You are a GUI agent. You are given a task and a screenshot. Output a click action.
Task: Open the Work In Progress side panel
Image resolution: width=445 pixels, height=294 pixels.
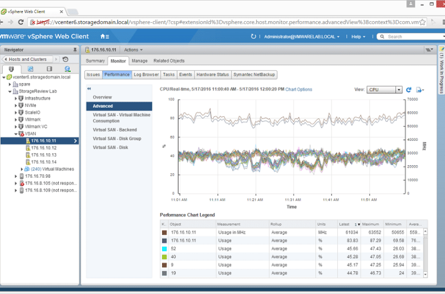coord(442,70)
